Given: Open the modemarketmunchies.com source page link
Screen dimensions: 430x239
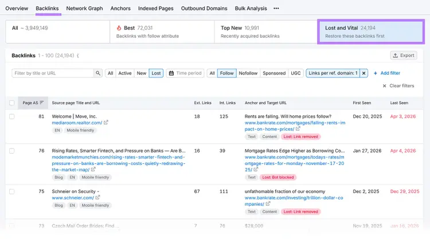Looking at the screenshot, I should click(x=119, y=163).
